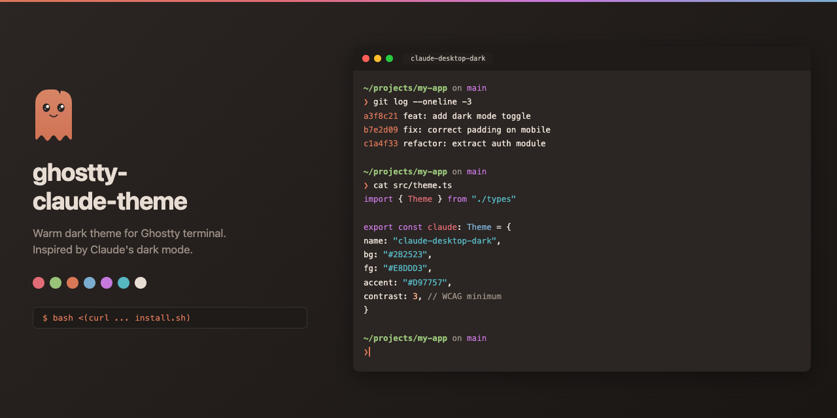Screen dimensions: 837x418
Task: Click the red close dot of terminal window
Action: point(366,58)
